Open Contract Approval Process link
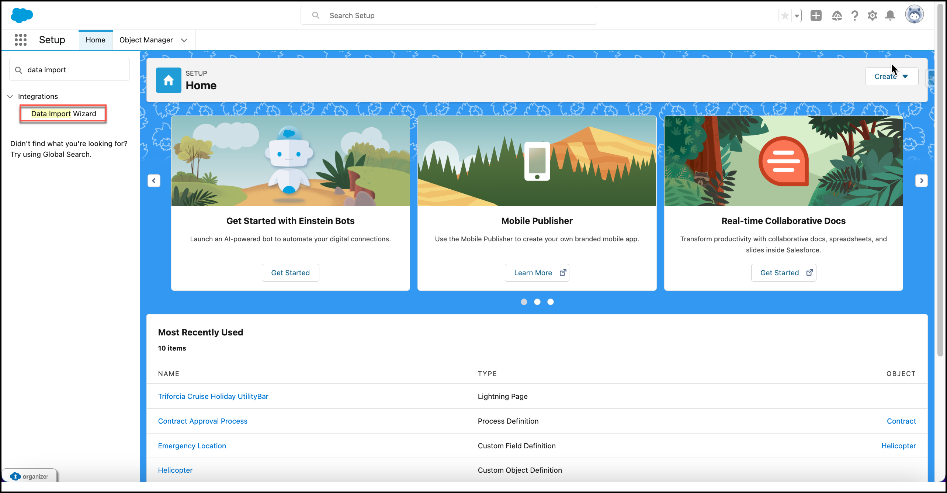 click(x=203, y=421)
